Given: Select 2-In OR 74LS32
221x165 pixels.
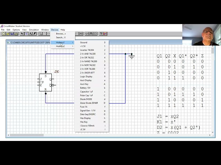Looking at the screenshot, I should point(92,57).
